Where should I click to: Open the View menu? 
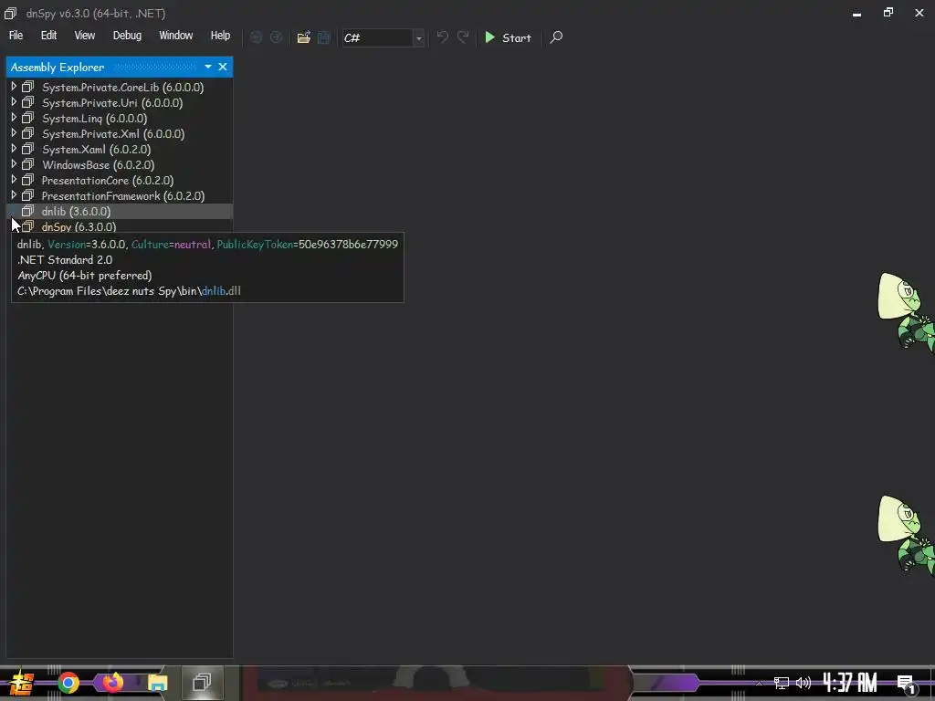[x=85, y=36]
